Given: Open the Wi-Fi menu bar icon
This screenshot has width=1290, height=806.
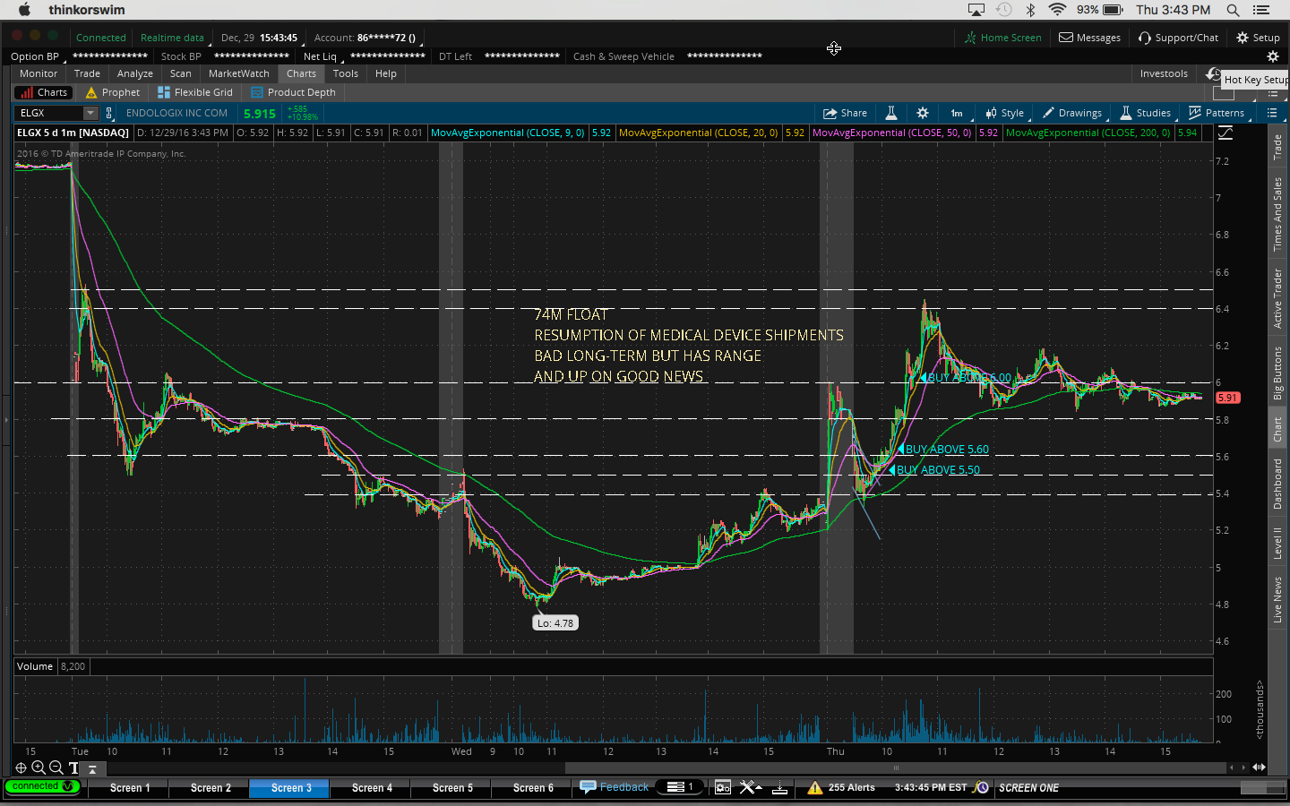Looking at the screenshot, I should click(x=1057, y=10).
